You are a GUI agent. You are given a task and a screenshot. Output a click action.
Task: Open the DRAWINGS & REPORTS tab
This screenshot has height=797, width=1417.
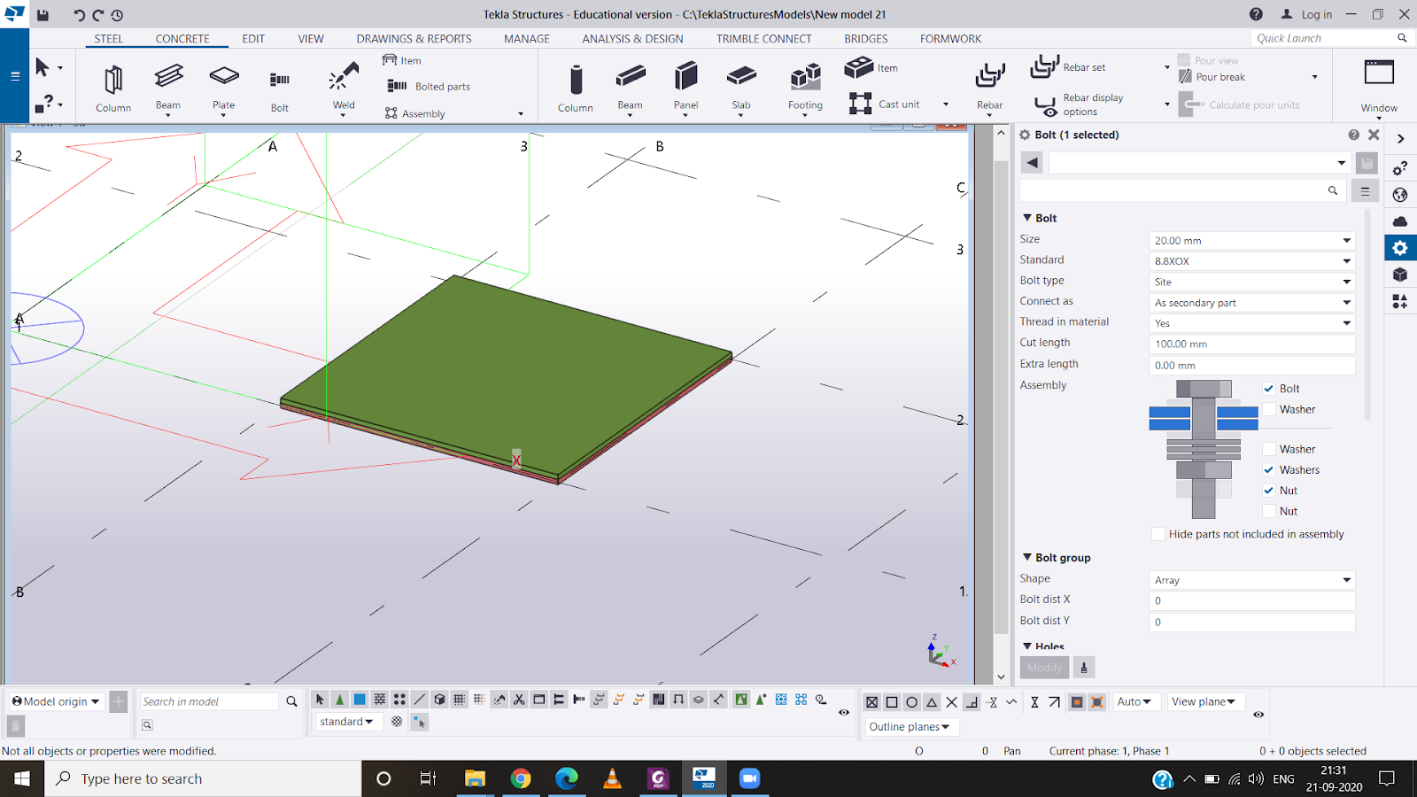click(414, 39)
